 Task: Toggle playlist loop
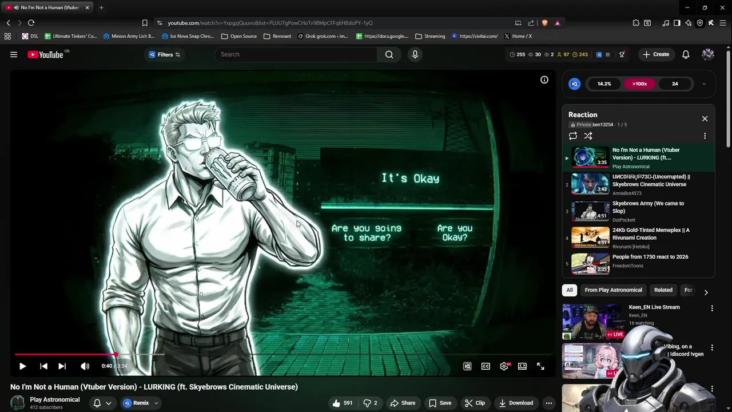(x=572, y=136)
